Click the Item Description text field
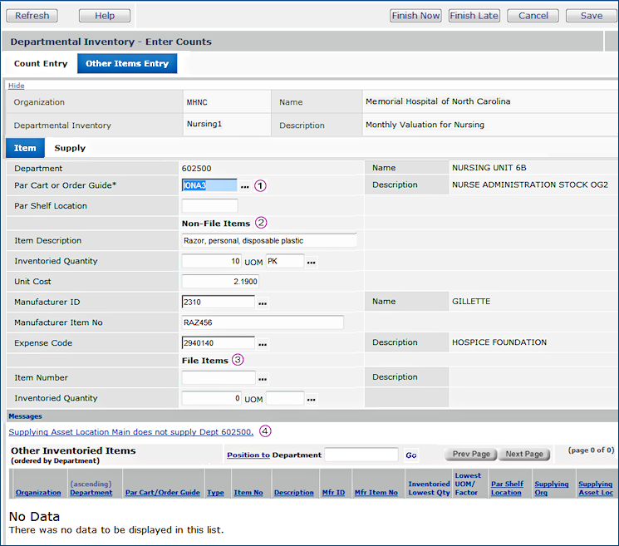This screenshot has height=546, width=619. click(x=268, y=241)
